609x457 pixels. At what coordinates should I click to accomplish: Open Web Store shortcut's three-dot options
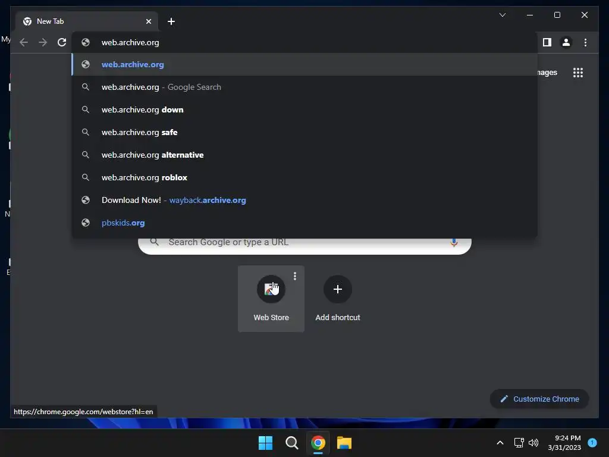click(x=295, y=276)
